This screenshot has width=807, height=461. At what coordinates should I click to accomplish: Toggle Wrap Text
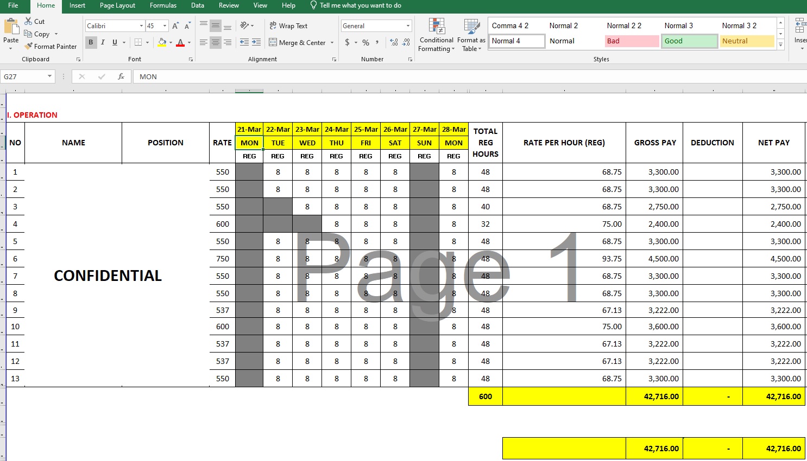click(x=288, y=25)
